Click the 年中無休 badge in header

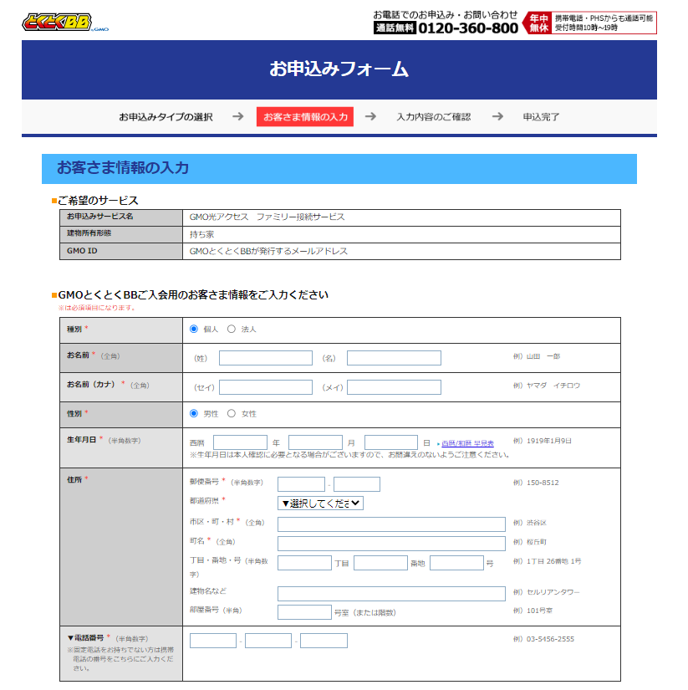tap(538, 23)
